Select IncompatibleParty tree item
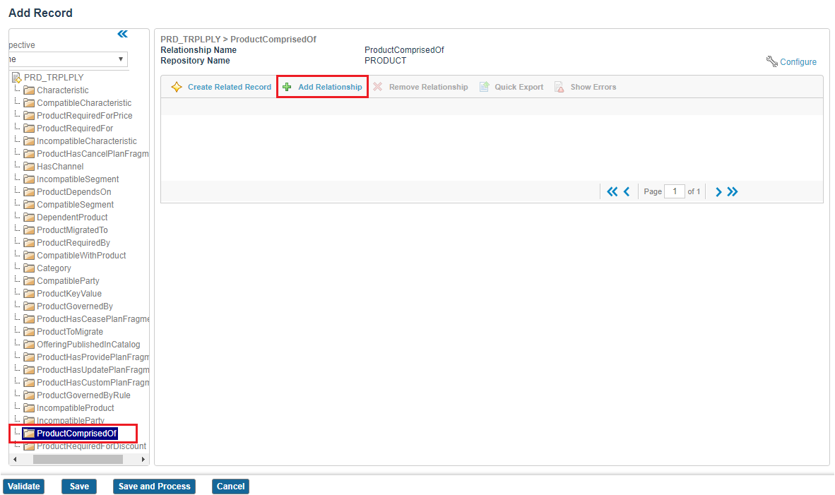 coord(71,420)
